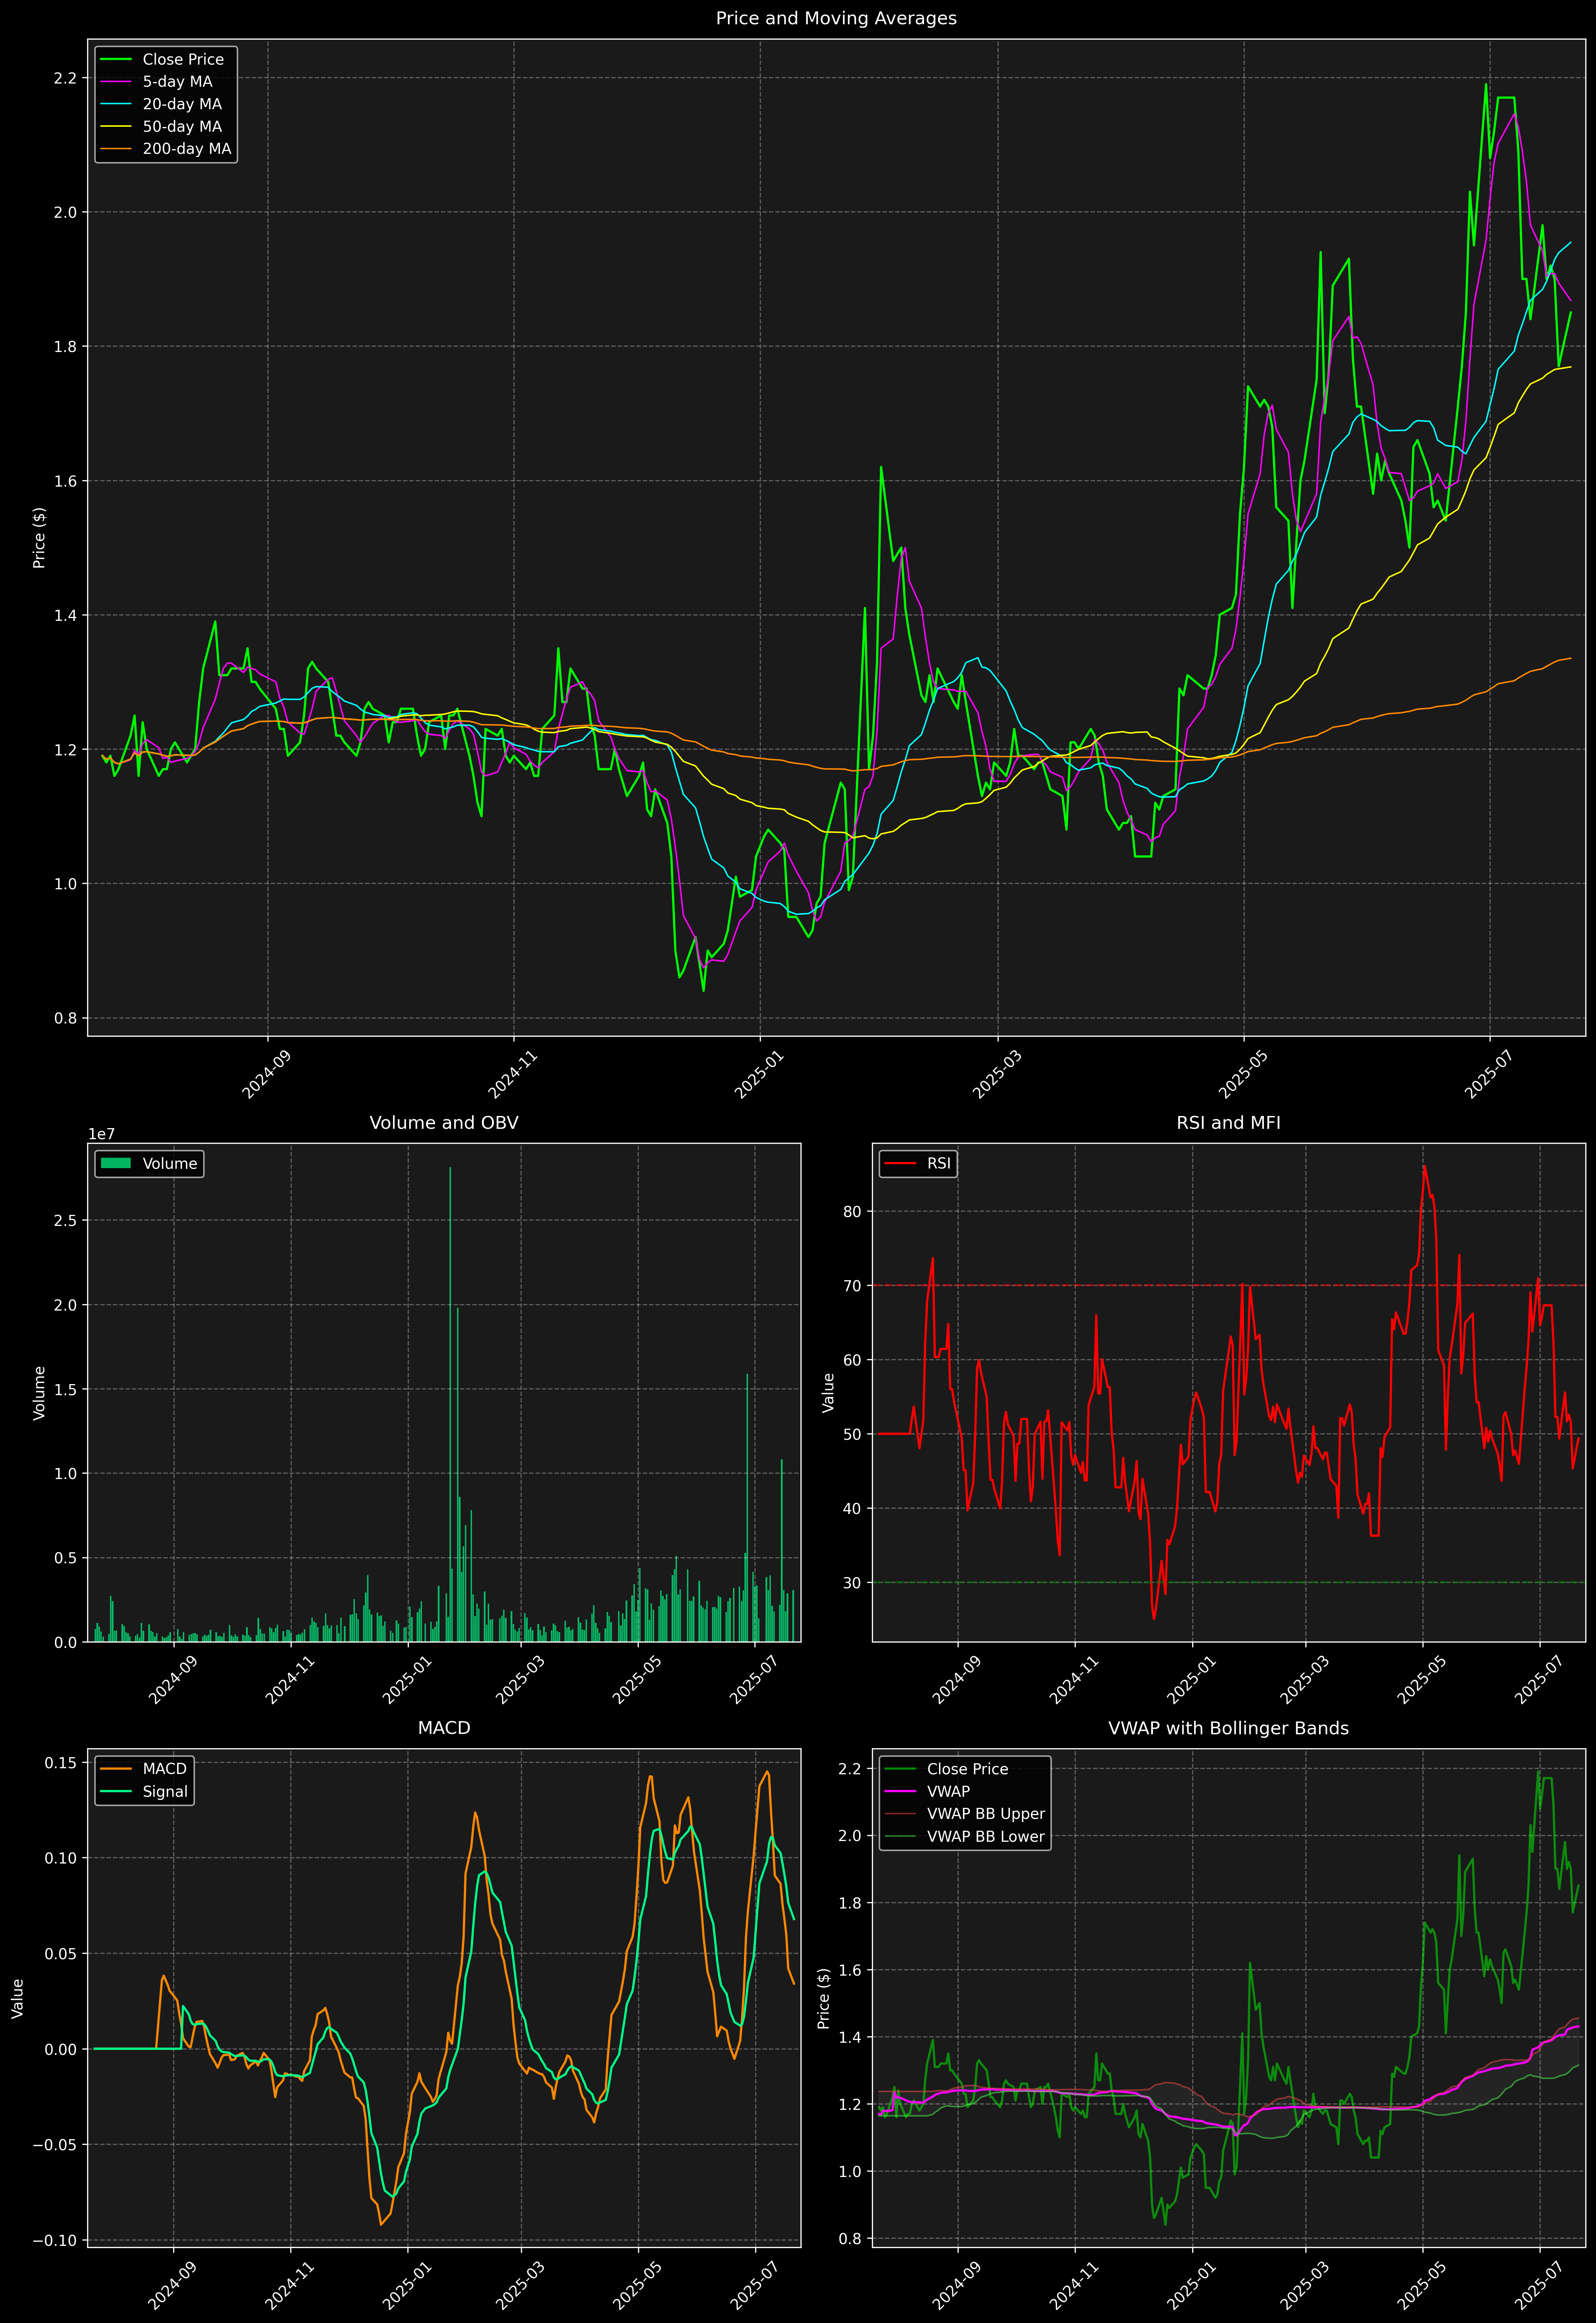Image resolution: width=1596 pixels, height=2323 pixels.
Task: Click the '70' tick on RSI chart
Action: [x=852, y=1286]
